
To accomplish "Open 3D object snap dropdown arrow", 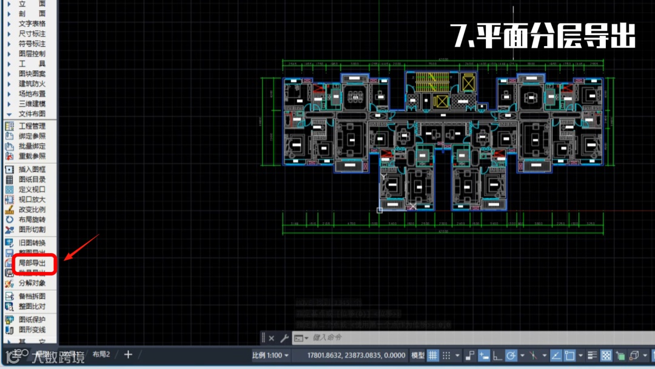I will (645, 356).
